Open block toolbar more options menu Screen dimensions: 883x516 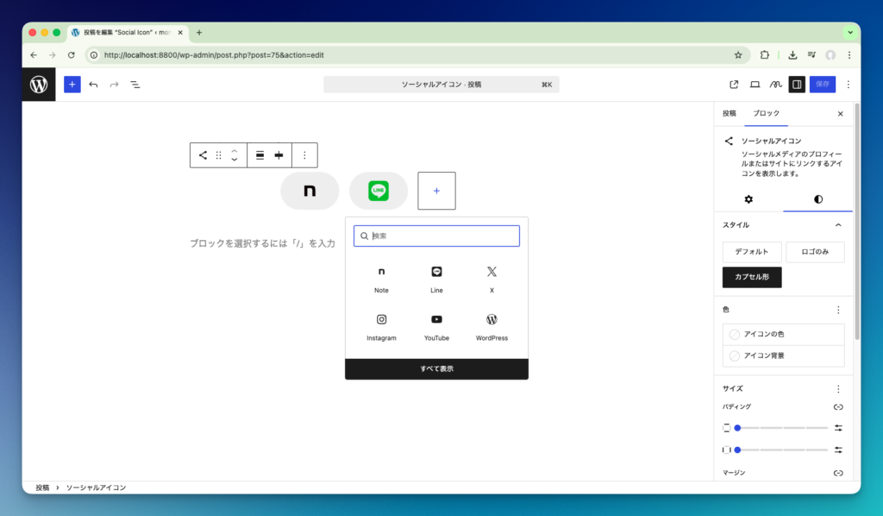tap(304, 155)
